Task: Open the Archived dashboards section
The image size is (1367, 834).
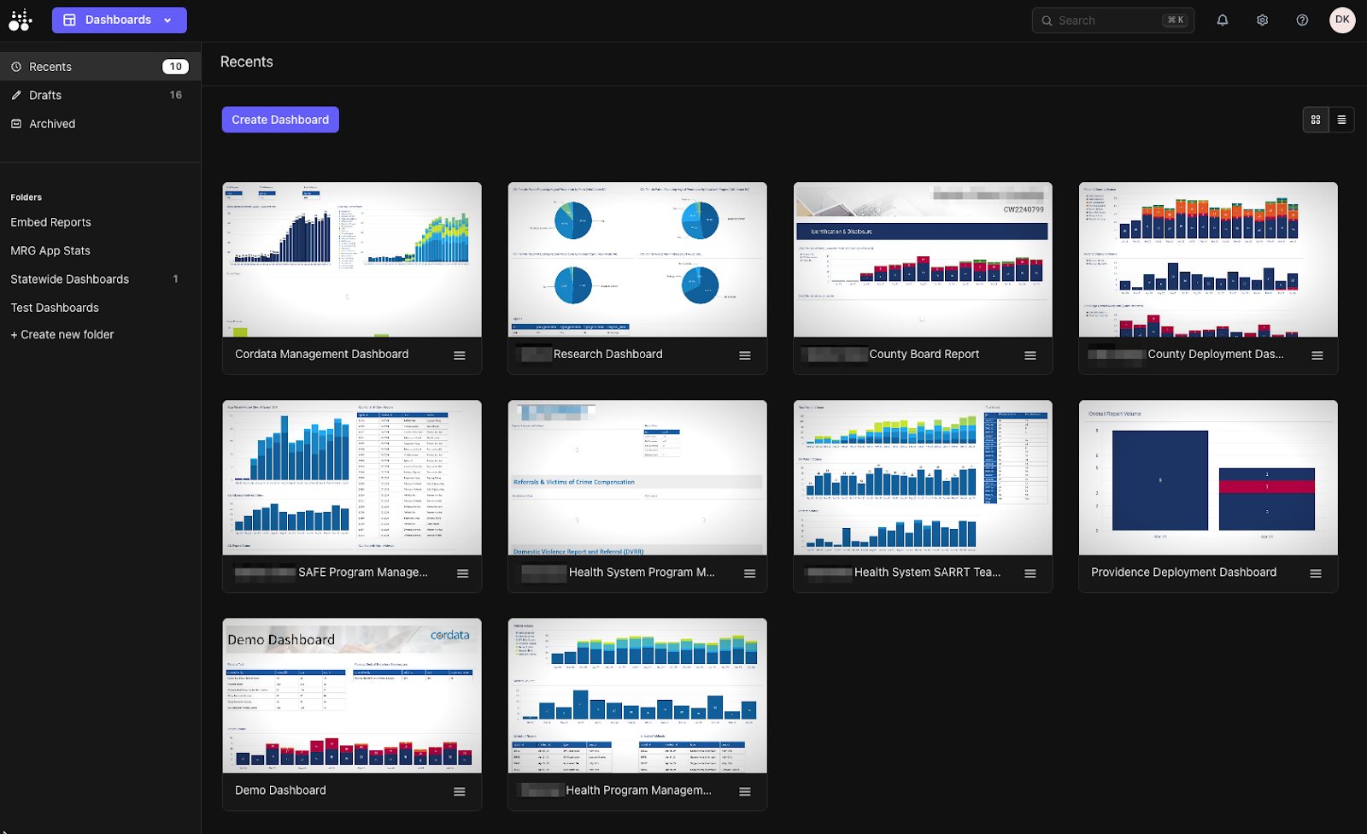Action: point(53,123)
